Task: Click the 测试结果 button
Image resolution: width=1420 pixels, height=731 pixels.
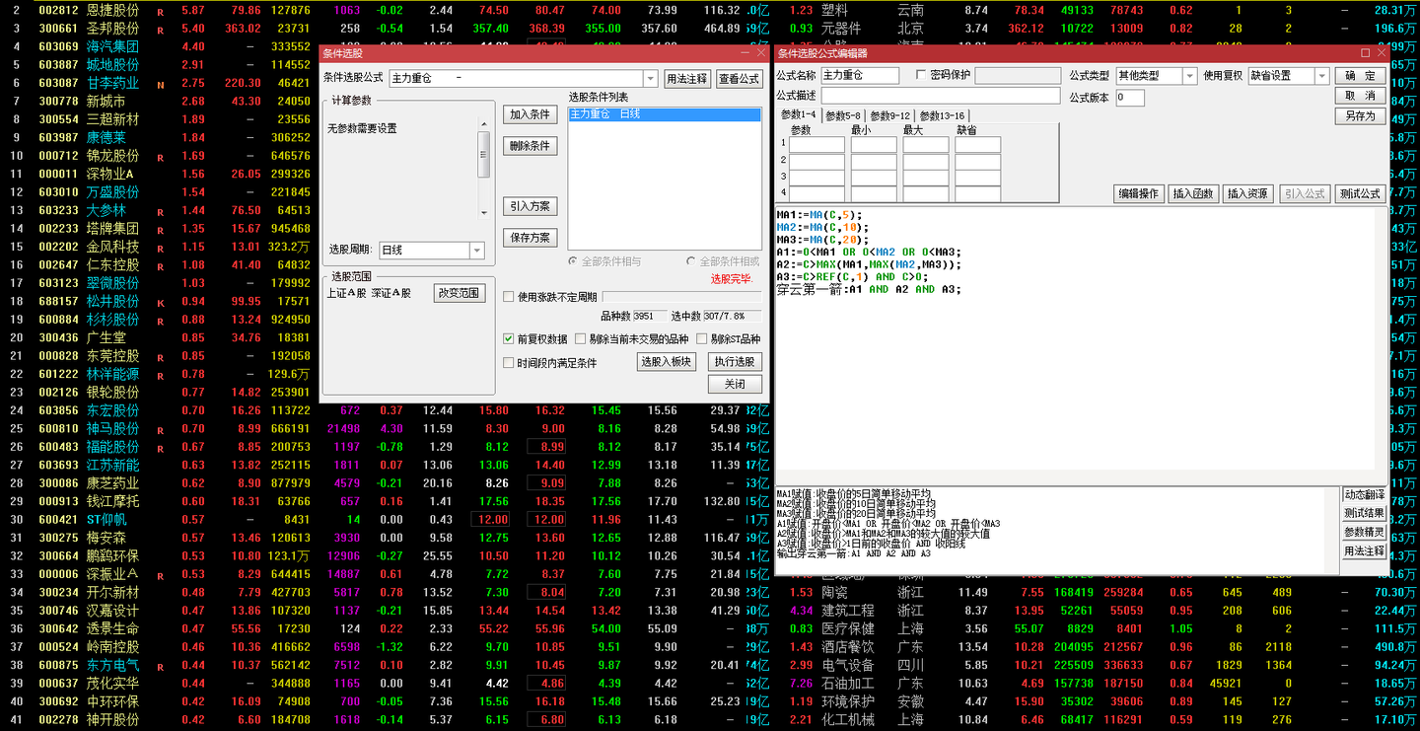Action: 1365,513
